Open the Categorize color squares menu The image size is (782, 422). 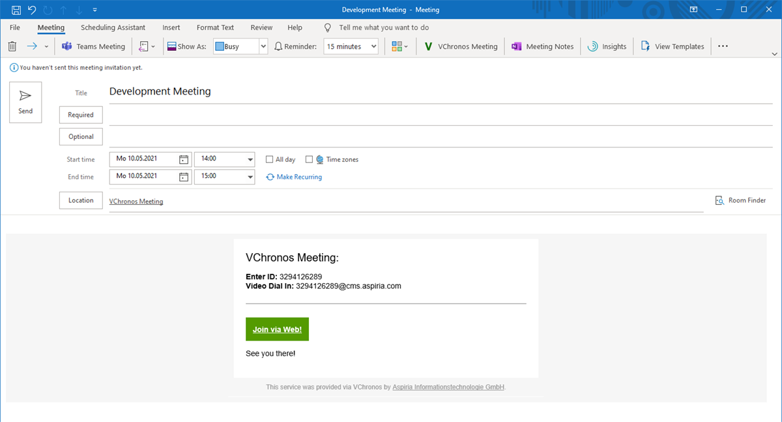(400, 46)
